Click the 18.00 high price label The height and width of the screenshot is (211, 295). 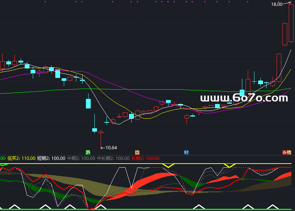coord(277,4)
